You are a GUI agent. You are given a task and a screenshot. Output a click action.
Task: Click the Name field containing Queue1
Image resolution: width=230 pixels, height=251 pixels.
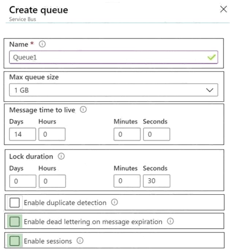pyautogui.click(x=106, y=58)
